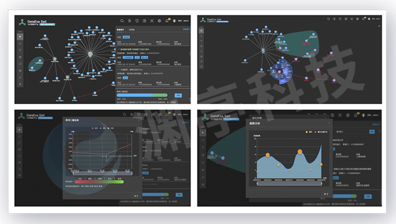Viewport: 396px width, 224px height.
Task: Click the admin user avatar in top-left panel
Action: point(174,21)
